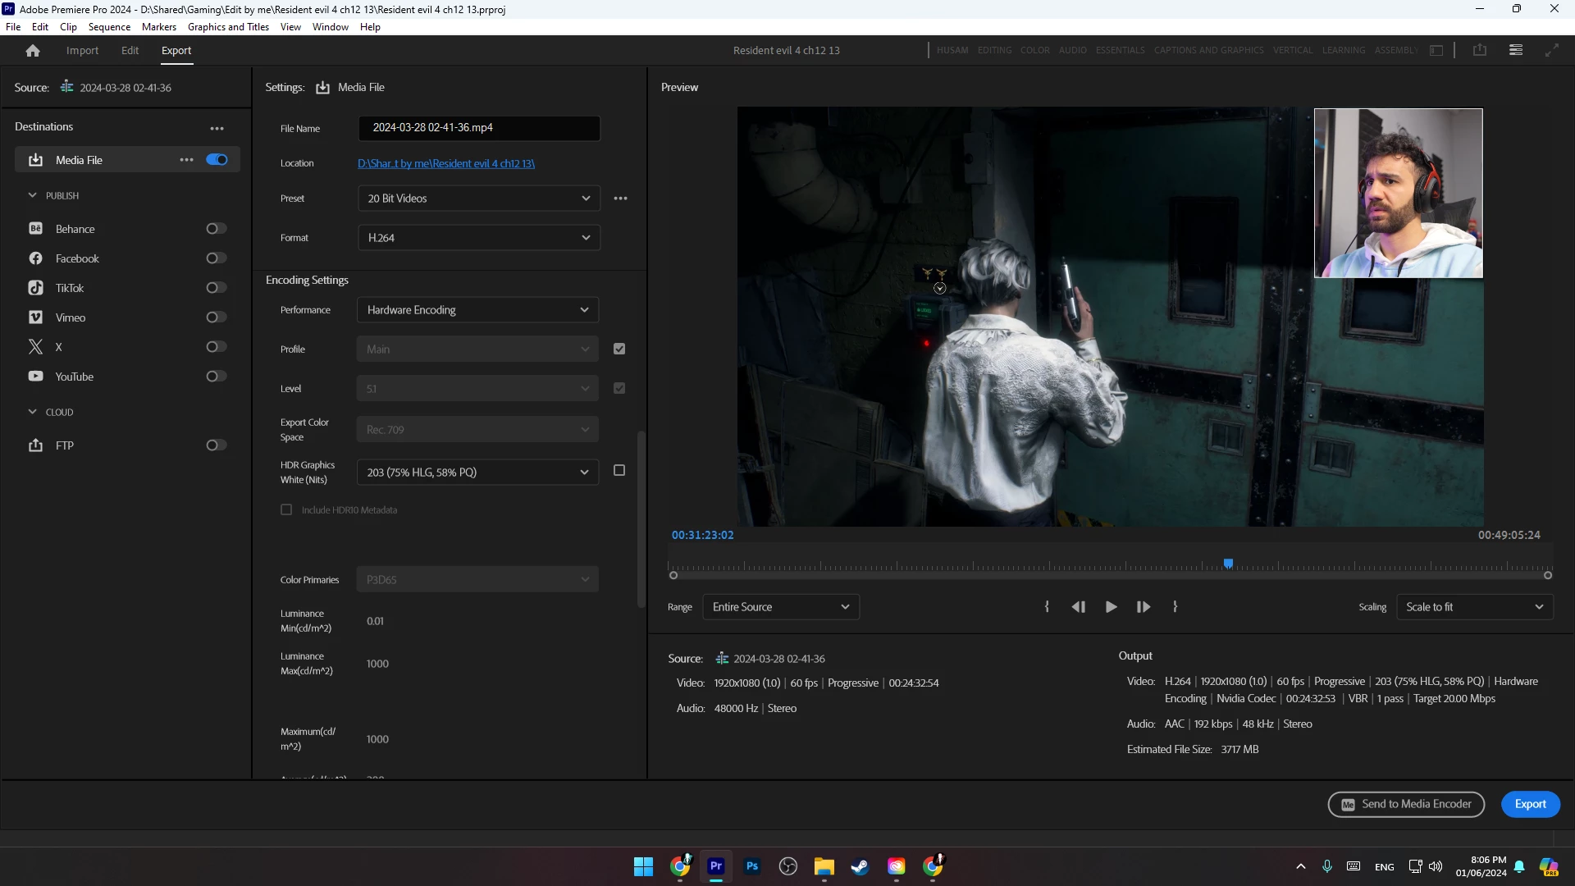Open Destinations panel three-dot menu

217,128
